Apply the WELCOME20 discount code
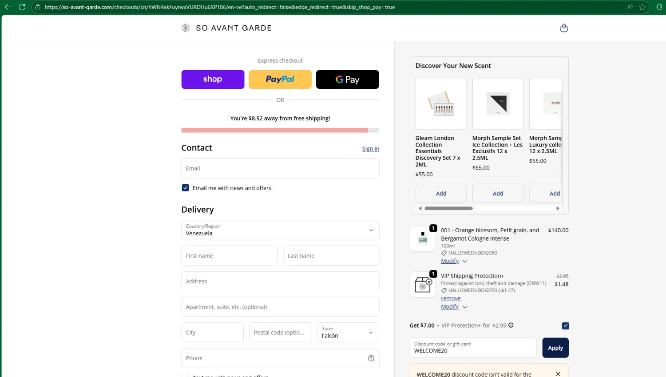The width and height of the screenshot is (666, 377). [555, 348]
